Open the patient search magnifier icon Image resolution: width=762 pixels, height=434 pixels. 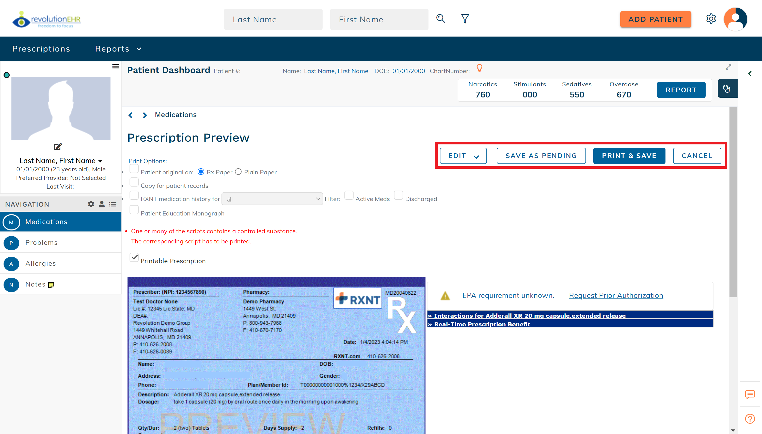coord(440,19)
